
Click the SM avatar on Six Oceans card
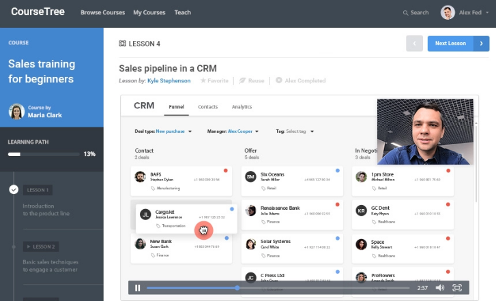coord(250,176)
